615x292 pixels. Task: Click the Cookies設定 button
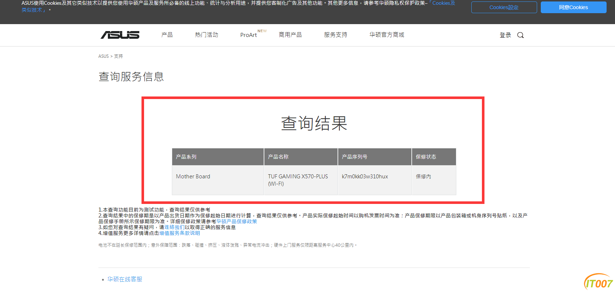504,7
